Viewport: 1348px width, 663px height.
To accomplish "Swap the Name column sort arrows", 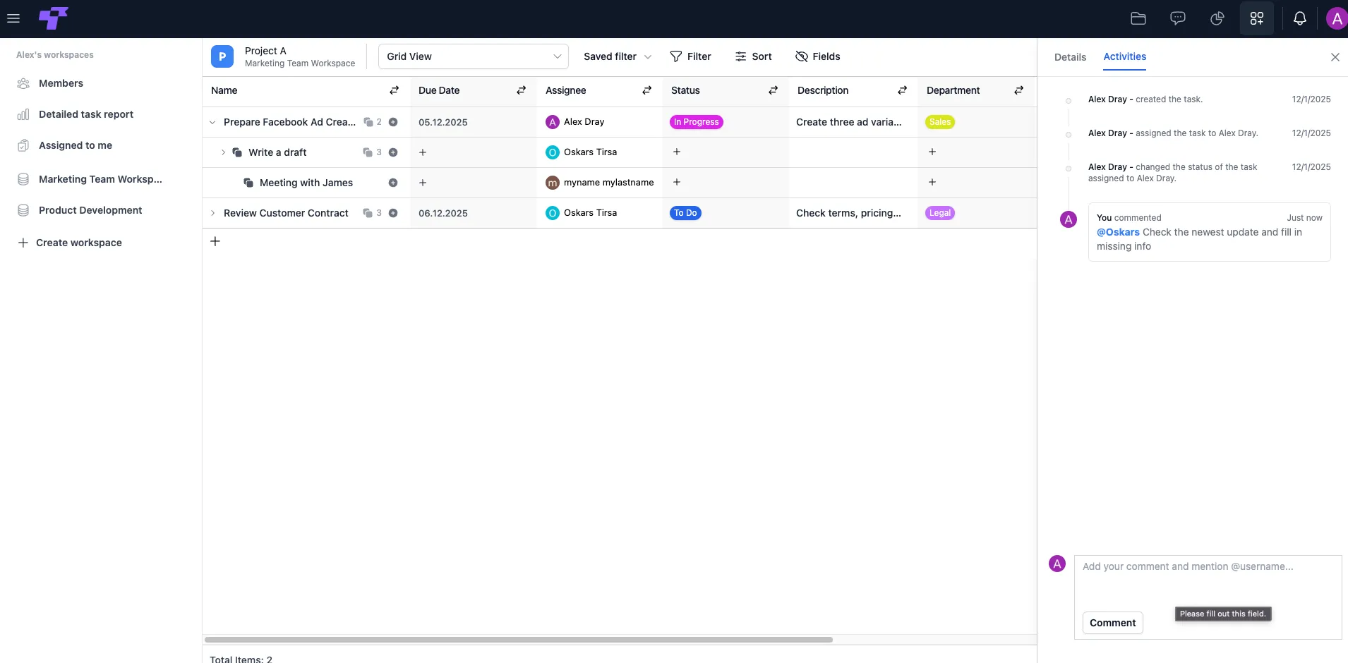I will pos(395,90).
